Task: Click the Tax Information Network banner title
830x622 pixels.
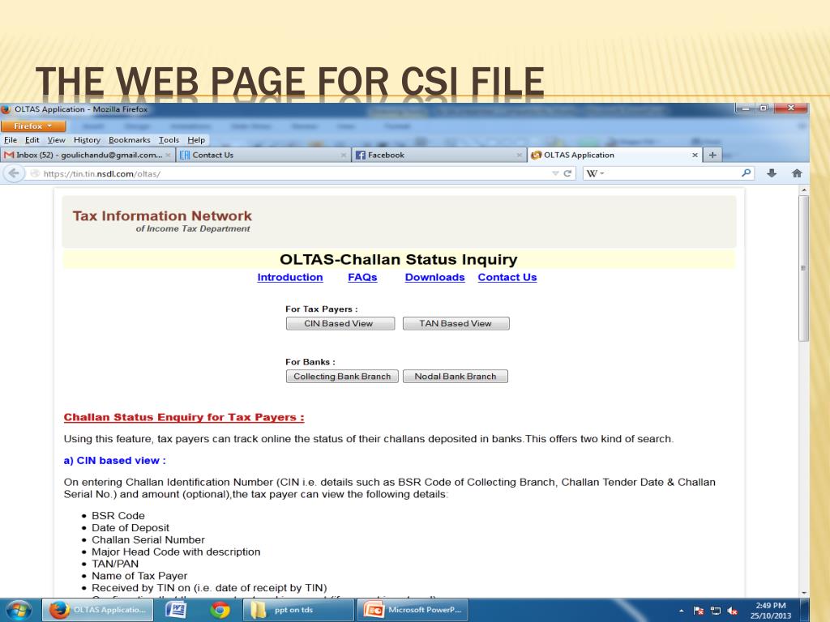Action: coord(162,215)
